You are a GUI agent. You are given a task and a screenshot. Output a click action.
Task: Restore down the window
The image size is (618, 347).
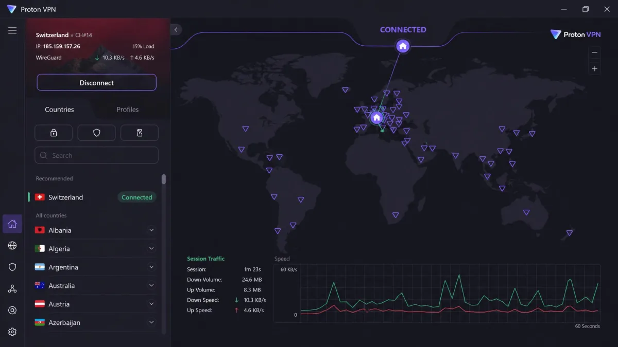(586, 9)
